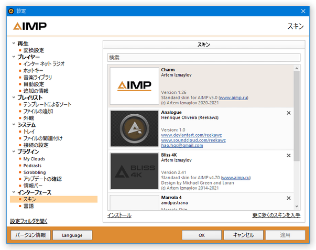This screenshot has height=250, width=316.
Task: Open the テンプレートによるソート page
Action: (47, 104)
